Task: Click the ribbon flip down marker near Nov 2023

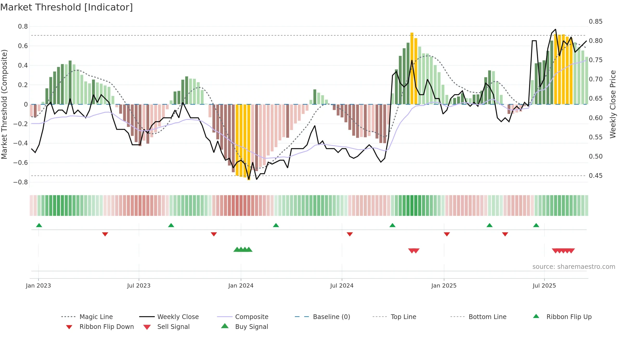Action: pos(214,234)
